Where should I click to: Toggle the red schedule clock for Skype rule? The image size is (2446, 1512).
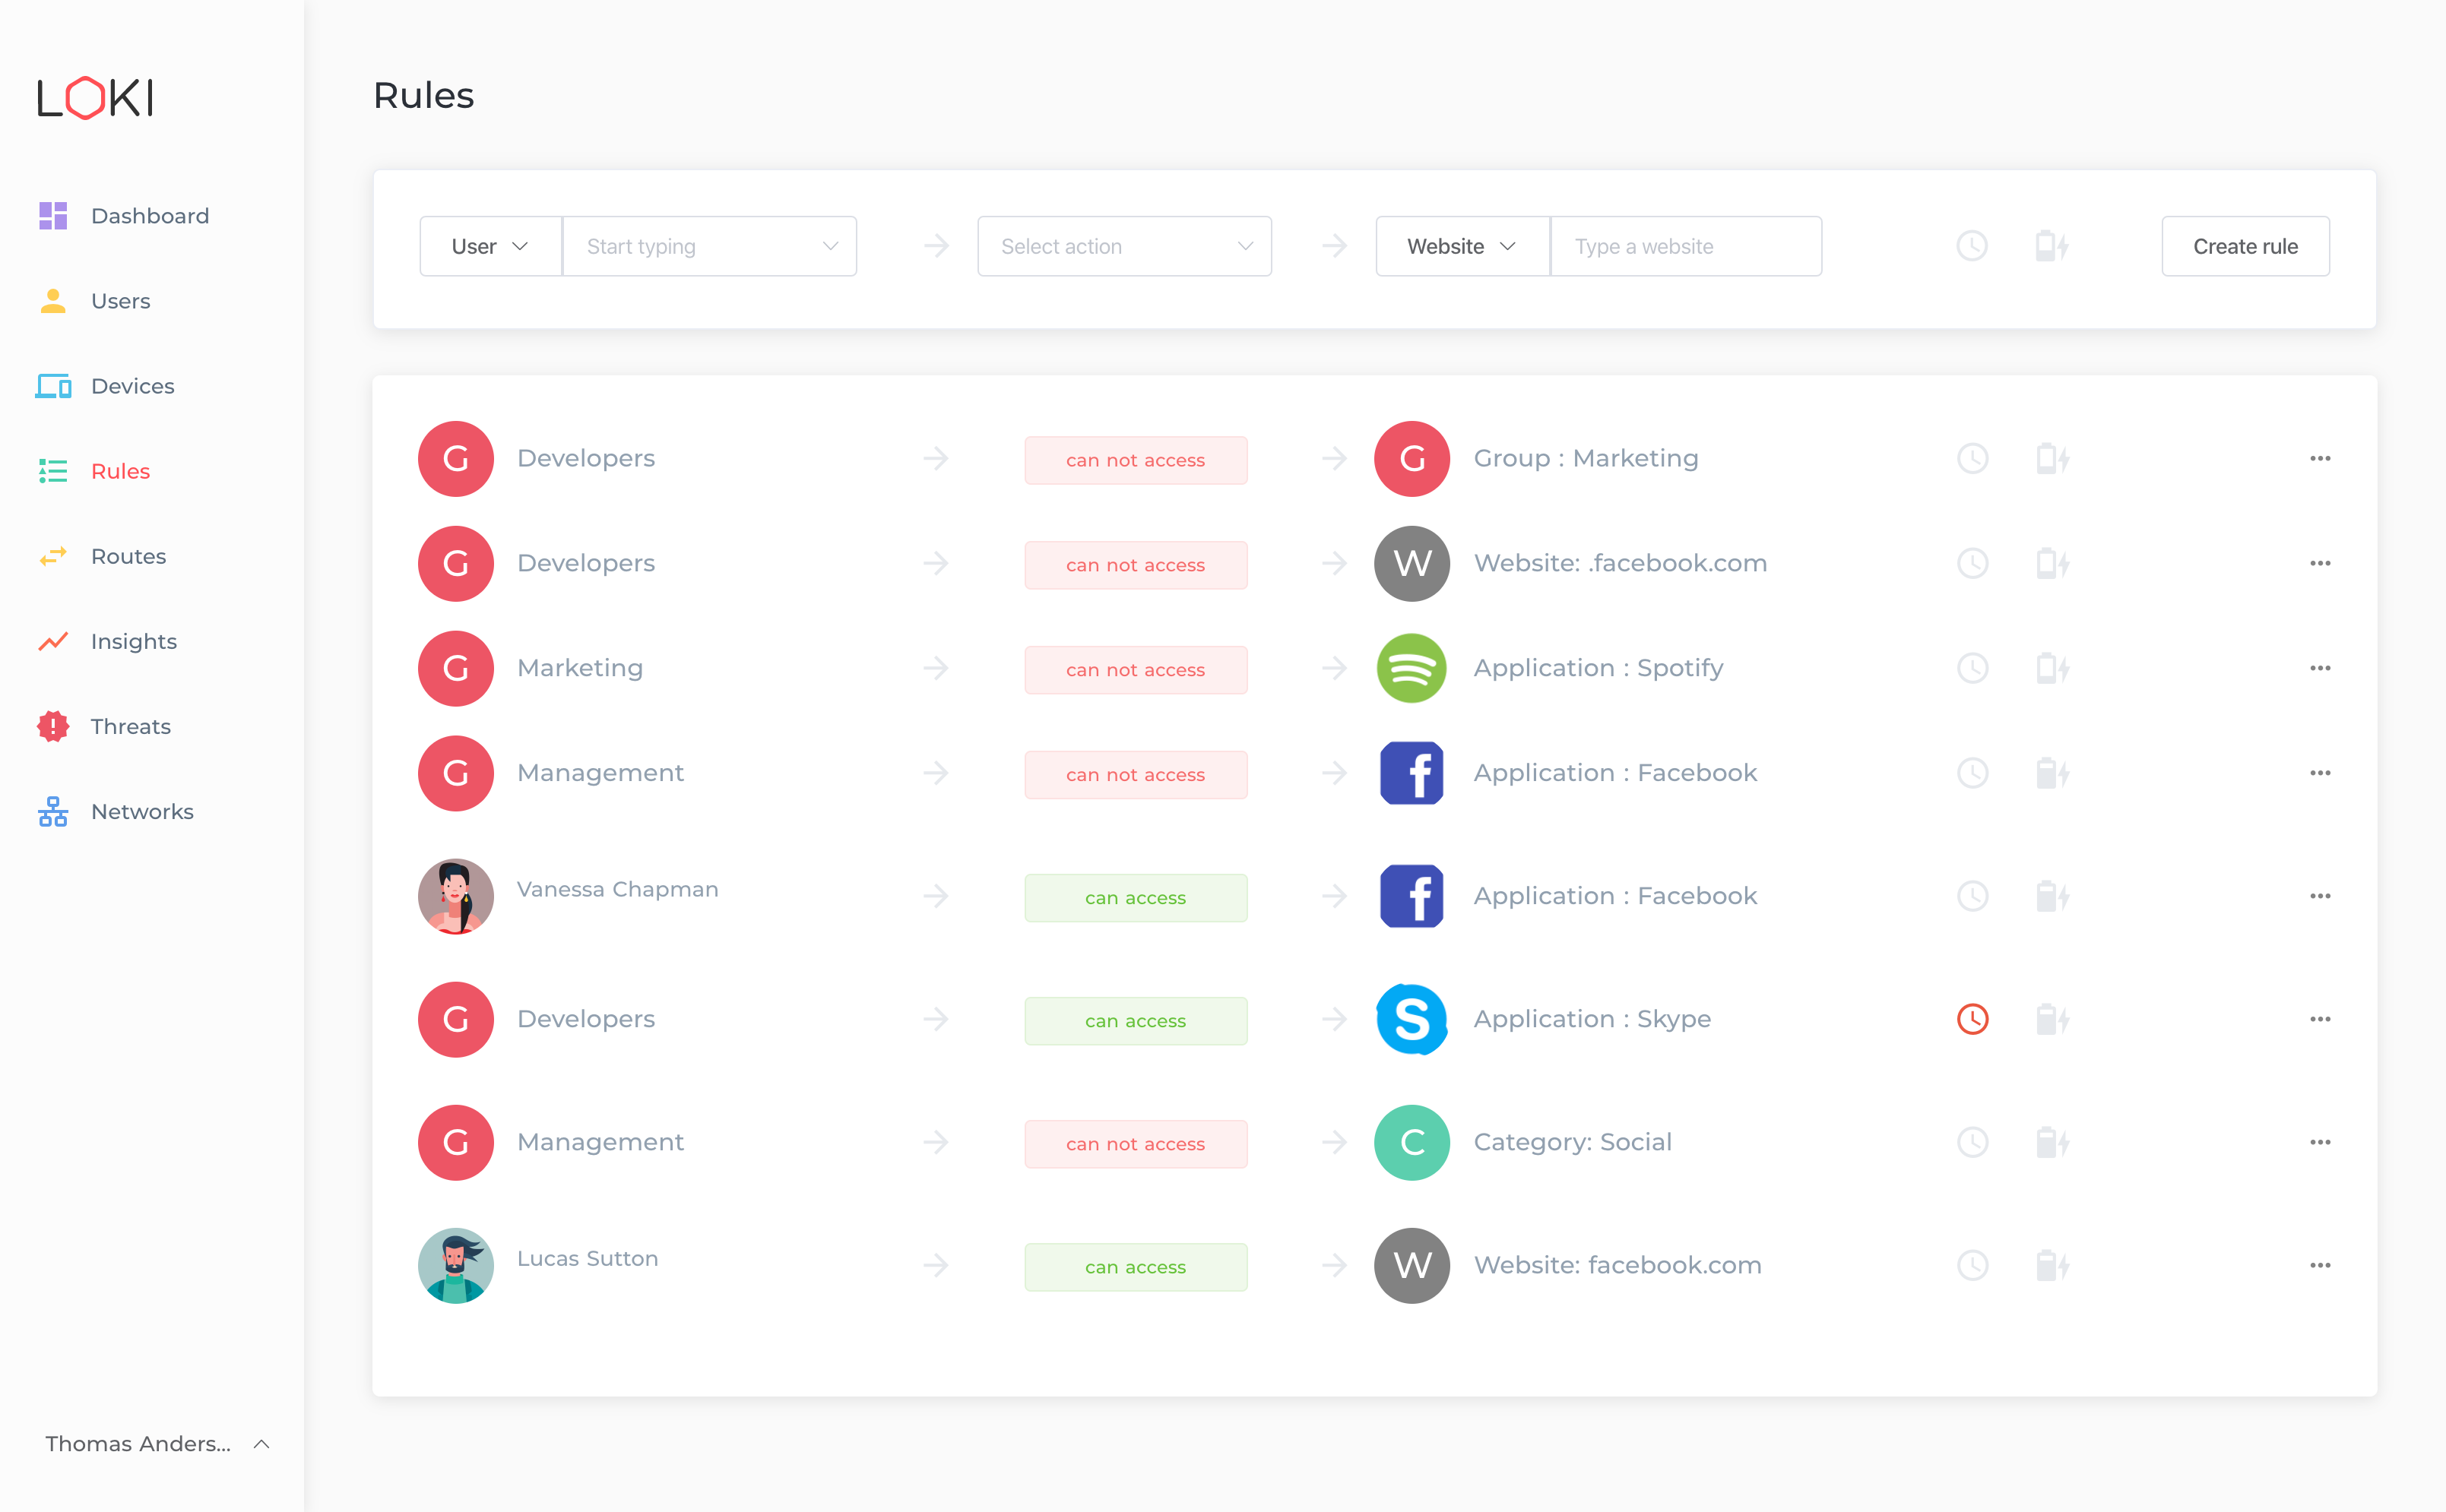[1972, 1019]
